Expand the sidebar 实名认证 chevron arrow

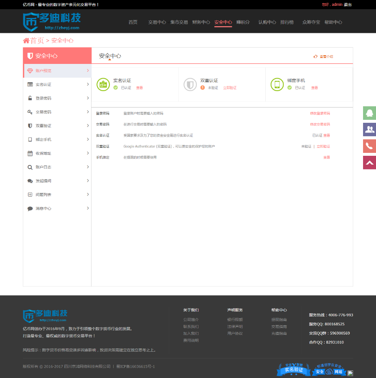[x=88, y=84]
